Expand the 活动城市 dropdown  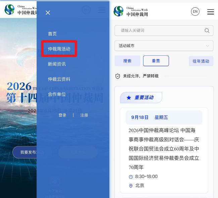click(x=164, y=46)
